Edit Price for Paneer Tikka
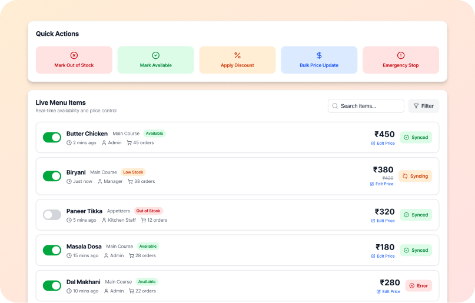The image size is (475, 303). (383, 221)
